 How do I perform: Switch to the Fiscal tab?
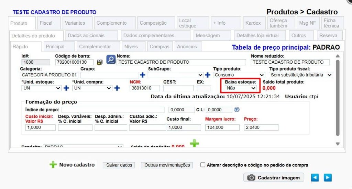(46, 23)
